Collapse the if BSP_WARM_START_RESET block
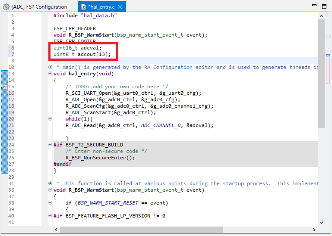332x236 pixels. (x=50, y=202)
